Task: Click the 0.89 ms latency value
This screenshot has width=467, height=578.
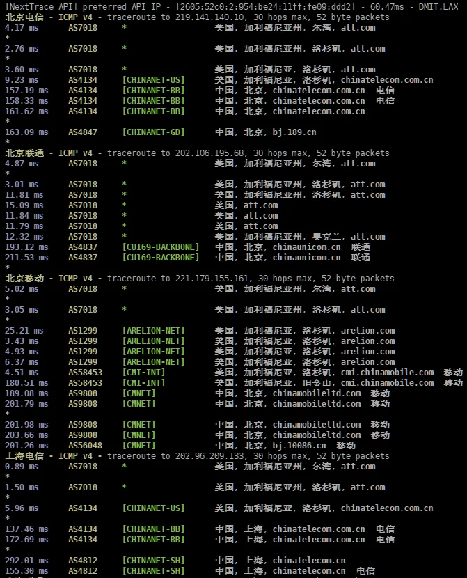Action: (x=22, y=467)
